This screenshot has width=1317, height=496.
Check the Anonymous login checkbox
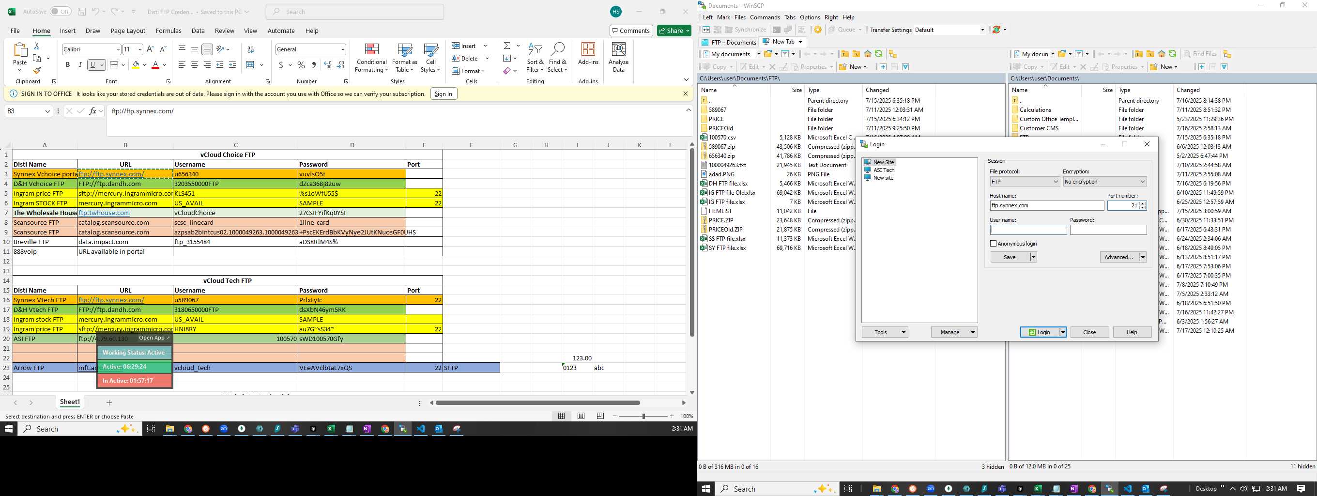[x=994, y=243]
